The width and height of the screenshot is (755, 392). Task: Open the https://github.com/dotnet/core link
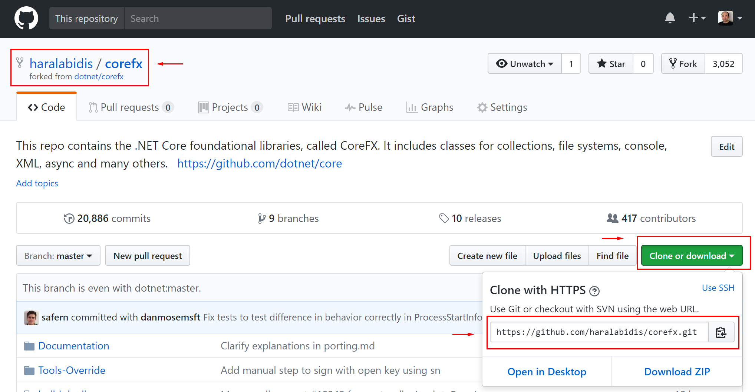(260, 163)
